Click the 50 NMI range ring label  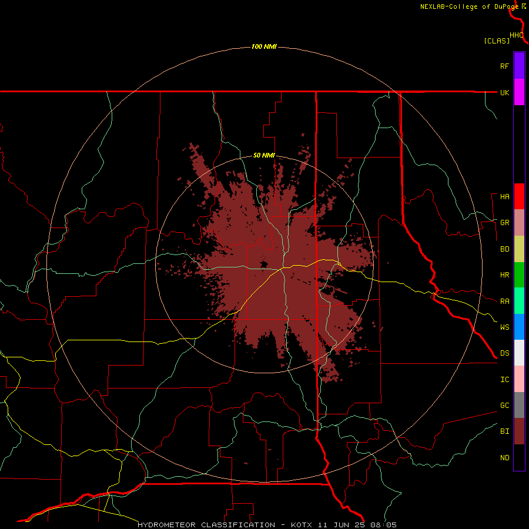click(x=264, y=155)
